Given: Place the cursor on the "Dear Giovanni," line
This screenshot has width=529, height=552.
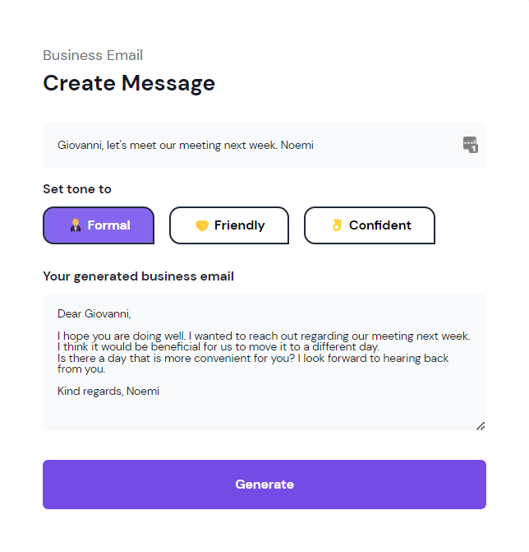Looking at the screenshot, I should 94,313.
